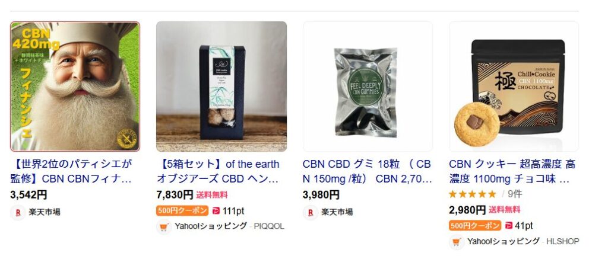The height and width of the screenshot is (256, 608).
Task: Click Yahoo shopping cart icon beside PIQQOL
Action: (x=164, y=226)
